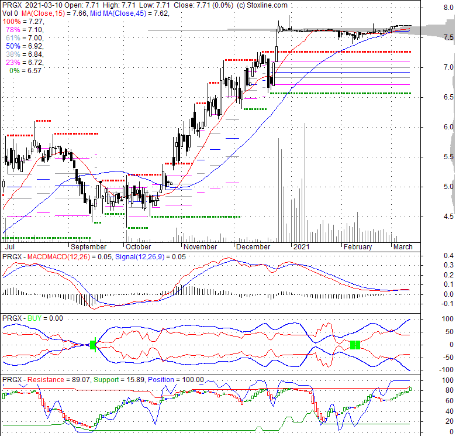Image resolution: width=456 pixels, height=436 pixels.
Task: Click the -0.1 MACD axis value
Action: point(447,304)
